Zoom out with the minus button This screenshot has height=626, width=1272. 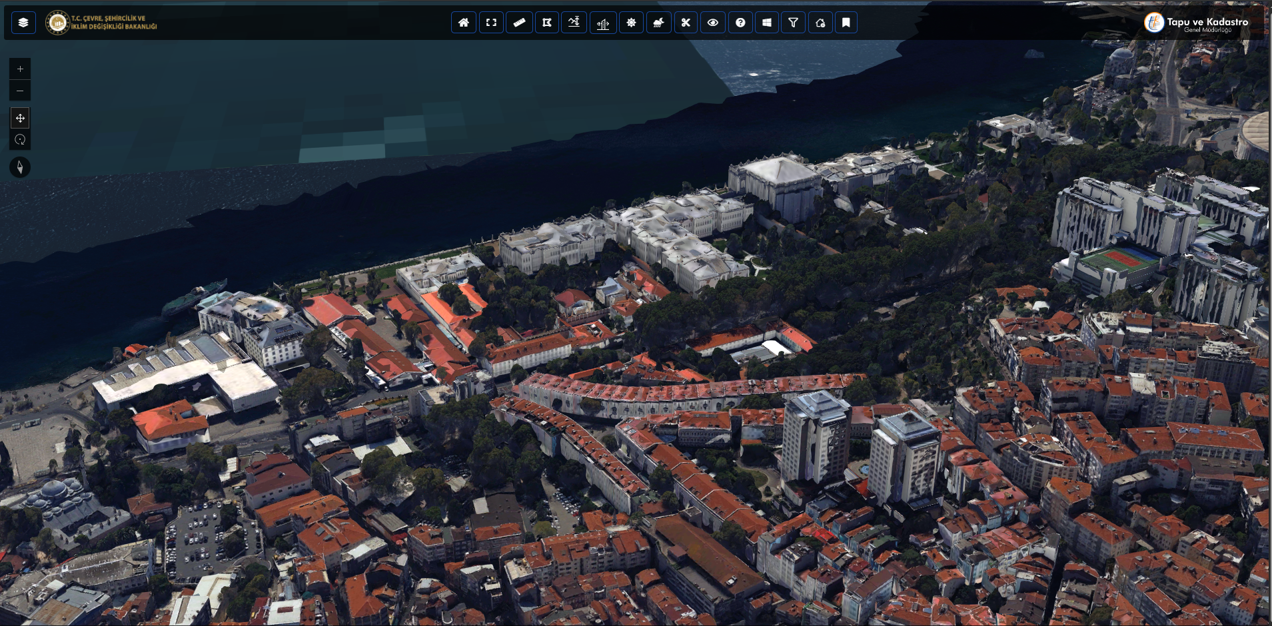[20, 91]
